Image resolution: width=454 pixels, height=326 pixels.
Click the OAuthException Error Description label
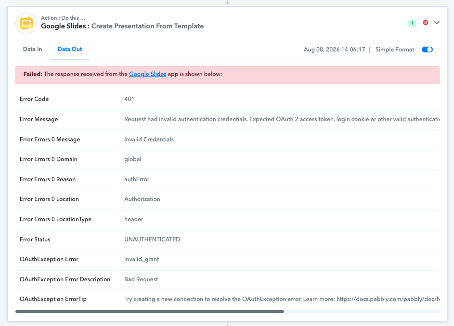pyautogui.click(x=65, y=279)
